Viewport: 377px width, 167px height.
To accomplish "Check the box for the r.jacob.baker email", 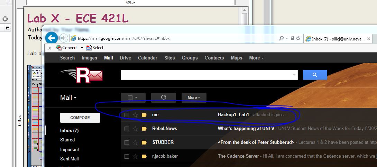I will [127, 156].
